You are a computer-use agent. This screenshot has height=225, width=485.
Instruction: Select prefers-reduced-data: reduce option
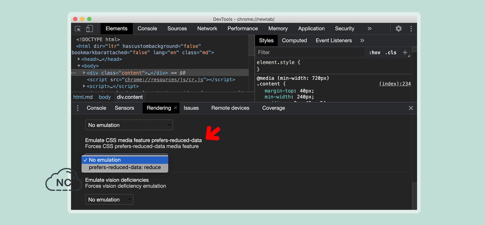pos(125,168)
